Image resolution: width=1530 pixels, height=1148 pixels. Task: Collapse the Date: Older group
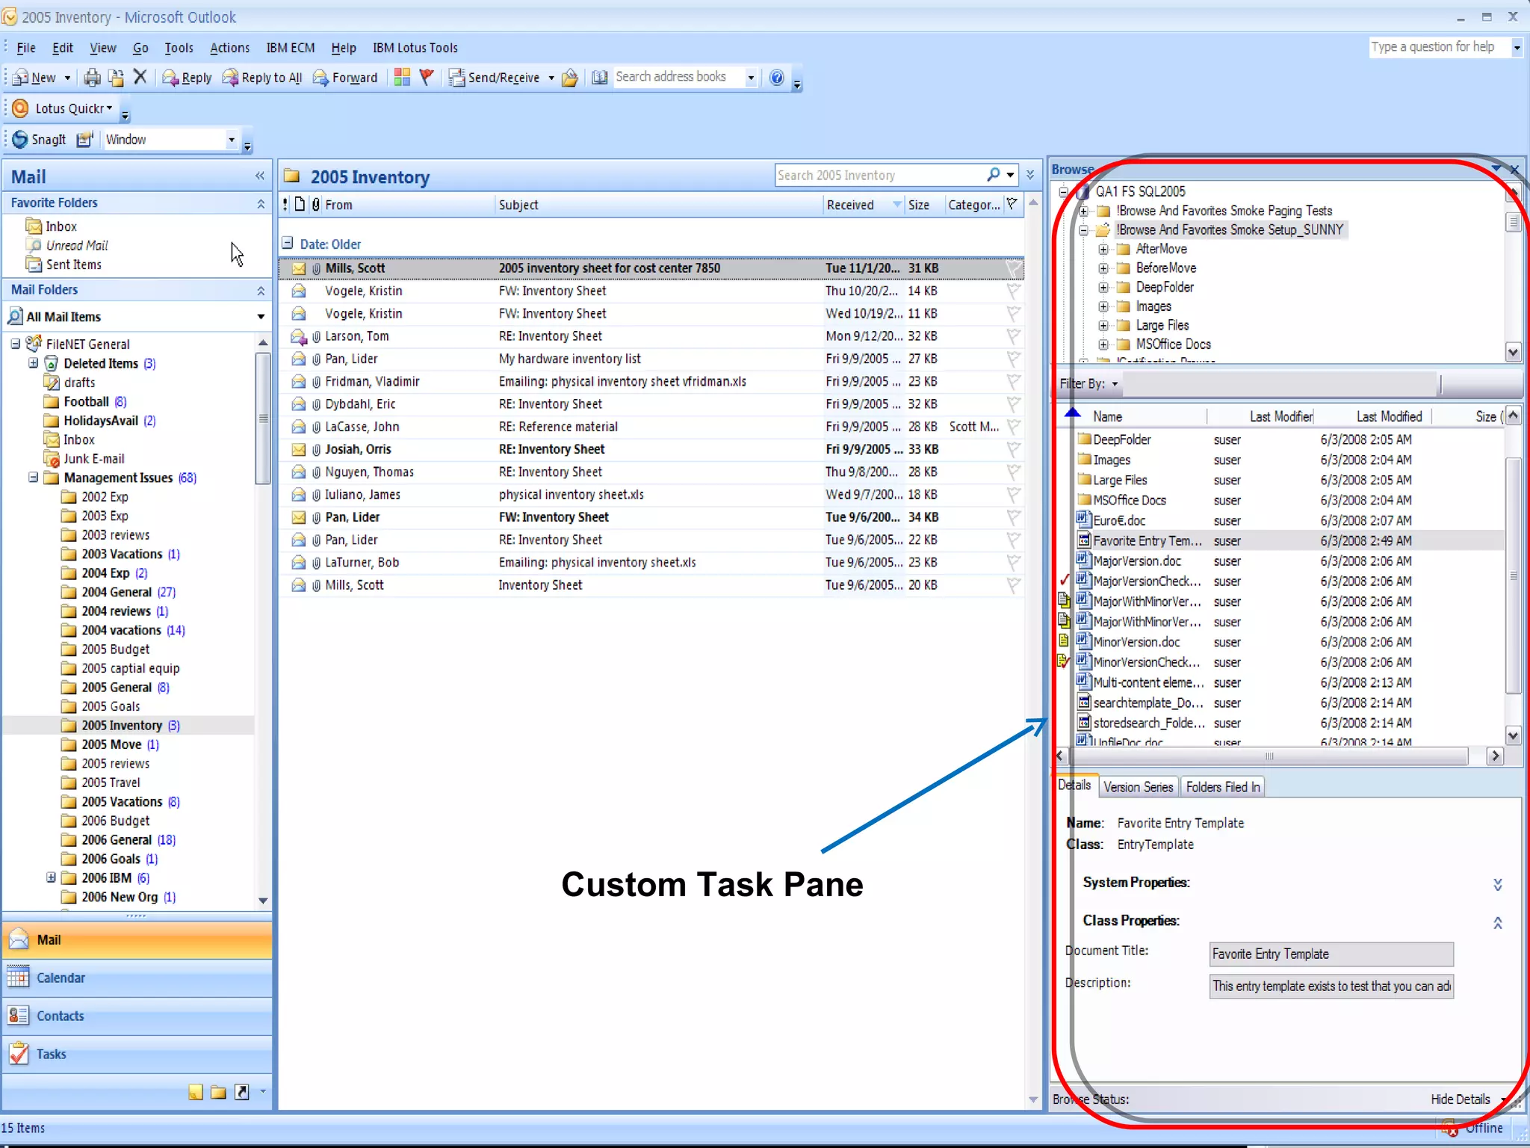click(x=288, y=244)
